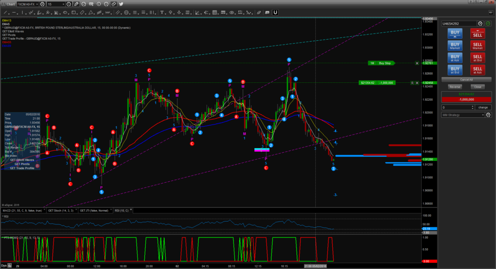Toggle the chart symbol link icon
496x269 pixels.
113,4
